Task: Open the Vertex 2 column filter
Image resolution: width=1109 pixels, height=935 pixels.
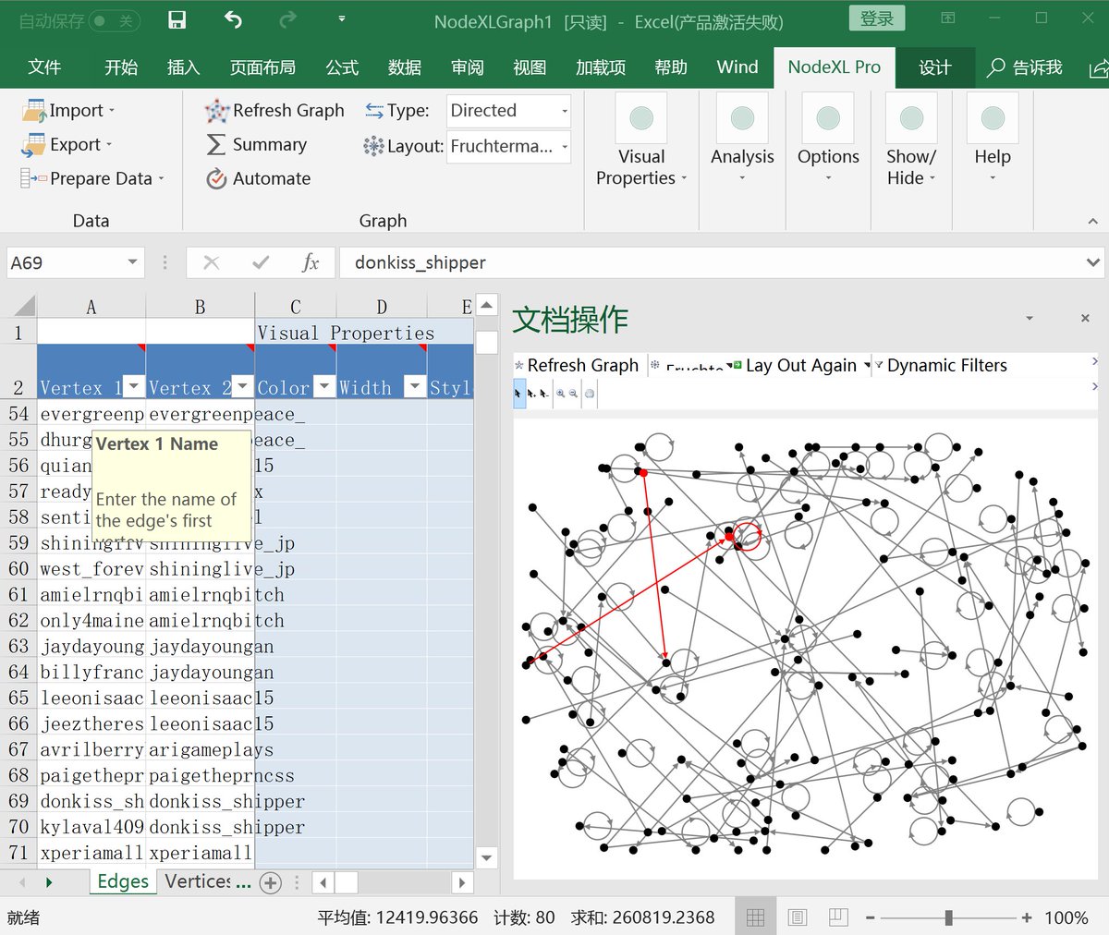Action: (242, 386)
